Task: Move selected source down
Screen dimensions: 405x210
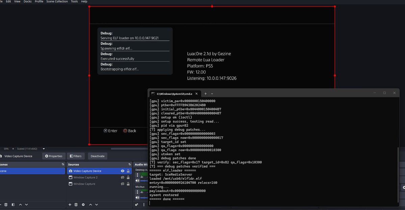Action: (97, 205)
